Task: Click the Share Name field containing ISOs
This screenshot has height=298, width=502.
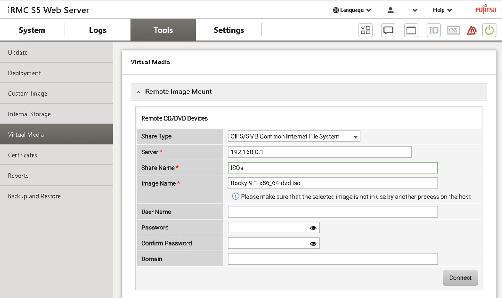Action: (x=333, y=168)
